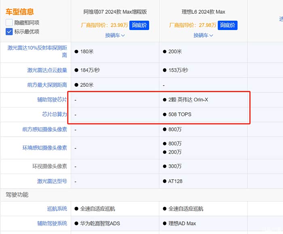Open the 环境感知摄像头像素 label
Screen dimensions: 283x234
point(44,148)
